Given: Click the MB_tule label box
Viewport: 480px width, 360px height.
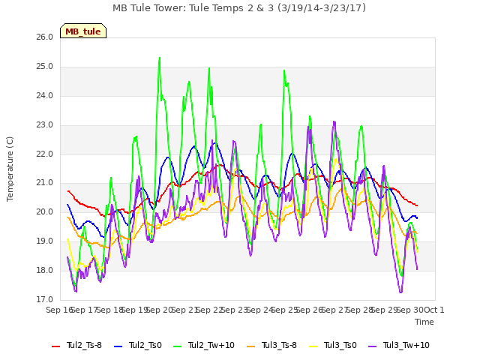Looking at the screenshot, I should (x=83, y=31).
